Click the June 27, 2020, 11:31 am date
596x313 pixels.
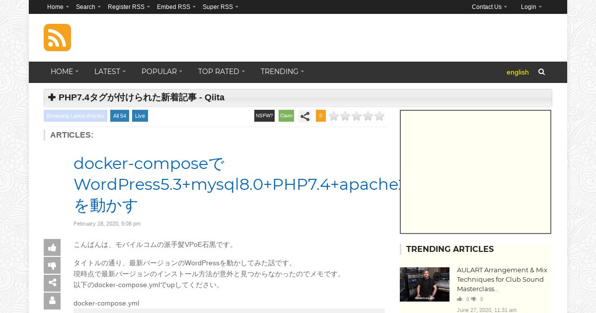(487, 310)
